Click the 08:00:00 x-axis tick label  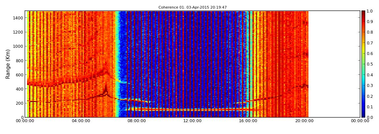click(136, 121)
